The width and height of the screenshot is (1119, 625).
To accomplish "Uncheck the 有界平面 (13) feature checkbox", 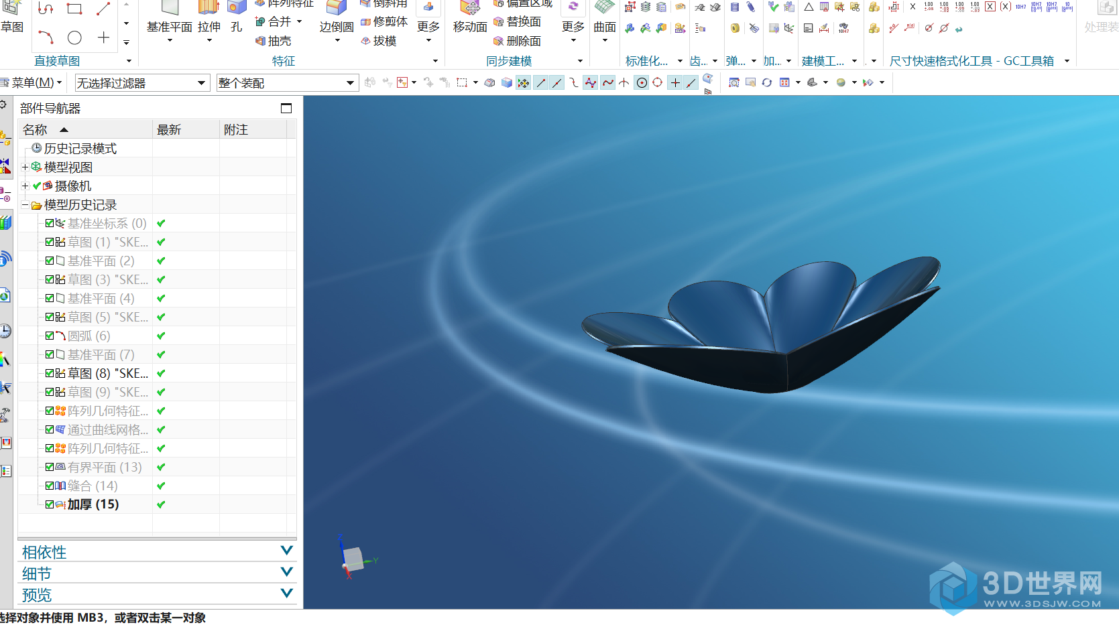I will click(50, 467).
